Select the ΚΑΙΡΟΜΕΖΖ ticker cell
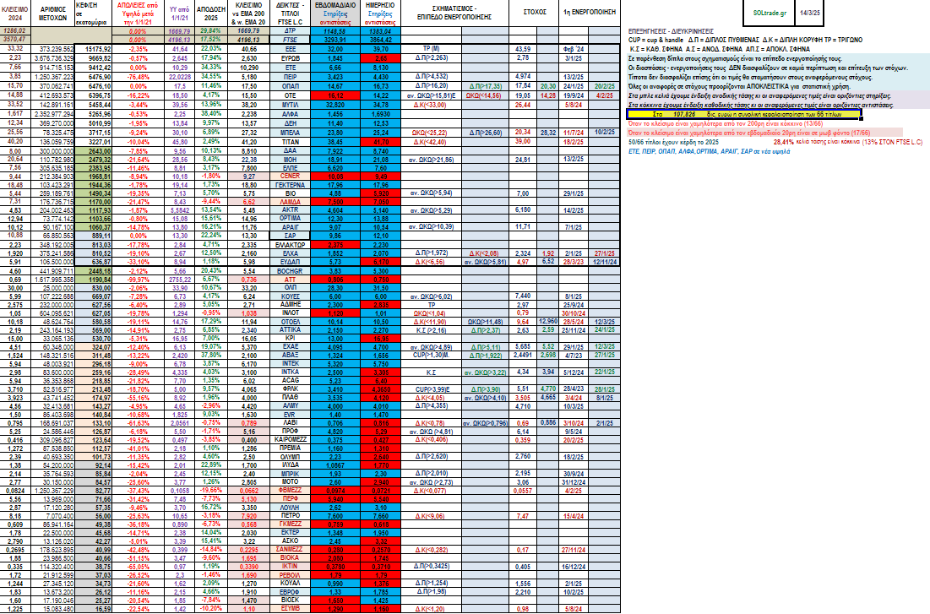This screenshot has width=930, height=614. click(291, 440)
